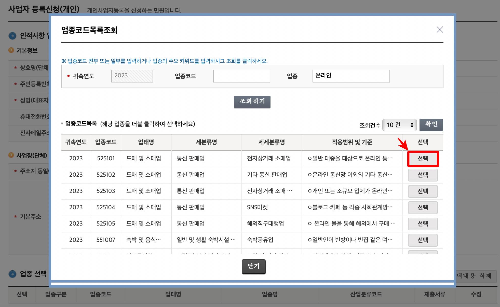Screen dimensions: 500x307
Task: Click inside the 업종코드 input field
Action: pos(241,76)
